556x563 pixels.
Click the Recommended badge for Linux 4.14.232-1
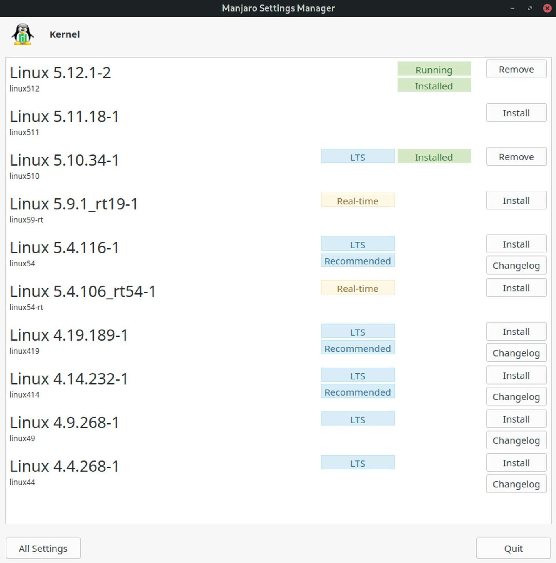pos(358,391)
